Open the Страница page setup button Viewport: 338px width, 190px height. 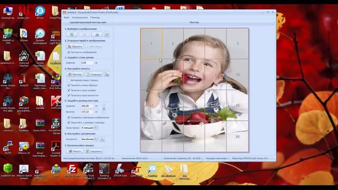94,74
